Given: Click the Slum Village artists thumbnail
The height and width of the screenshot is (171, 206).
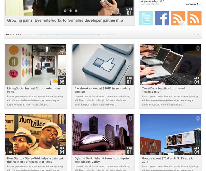Looking at the screenshot, I should coord(36,134).
